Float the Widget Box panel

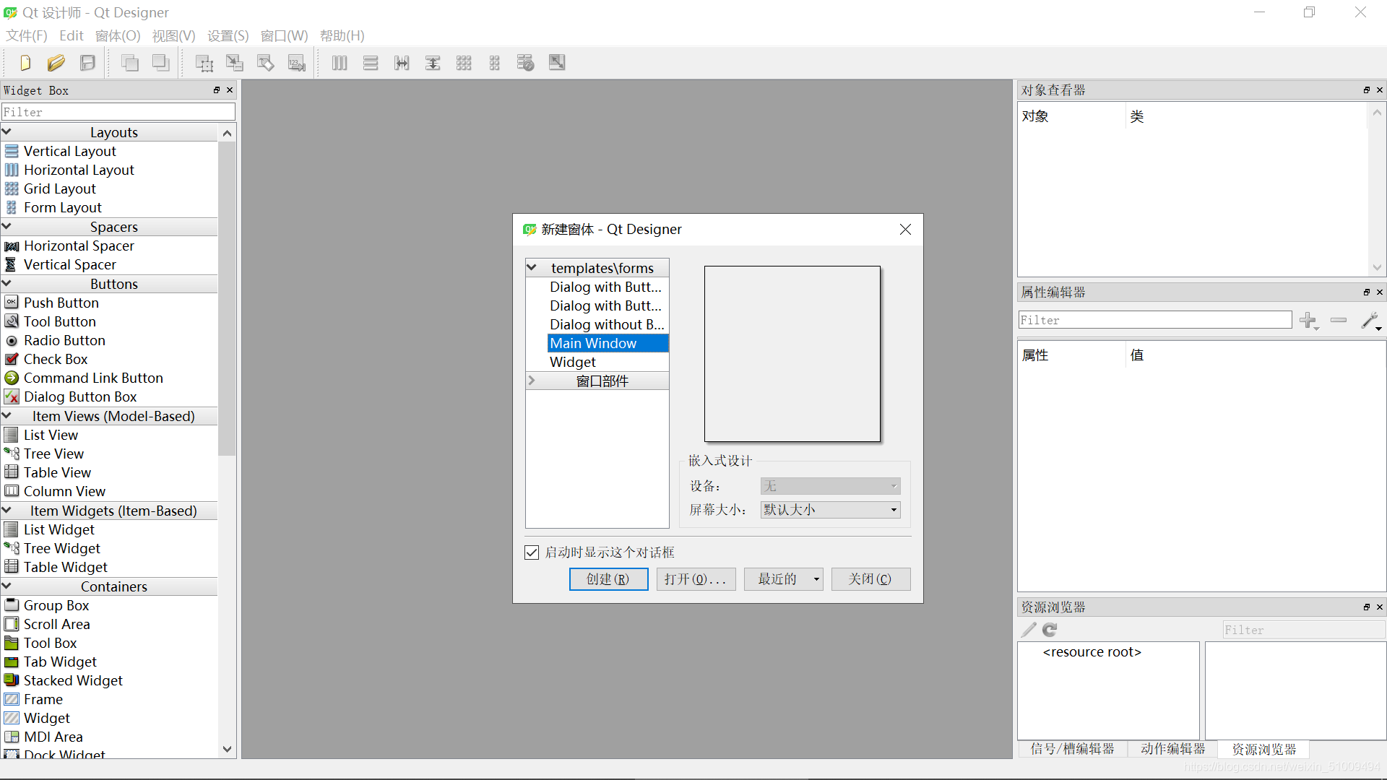click(x=217, y=90)
